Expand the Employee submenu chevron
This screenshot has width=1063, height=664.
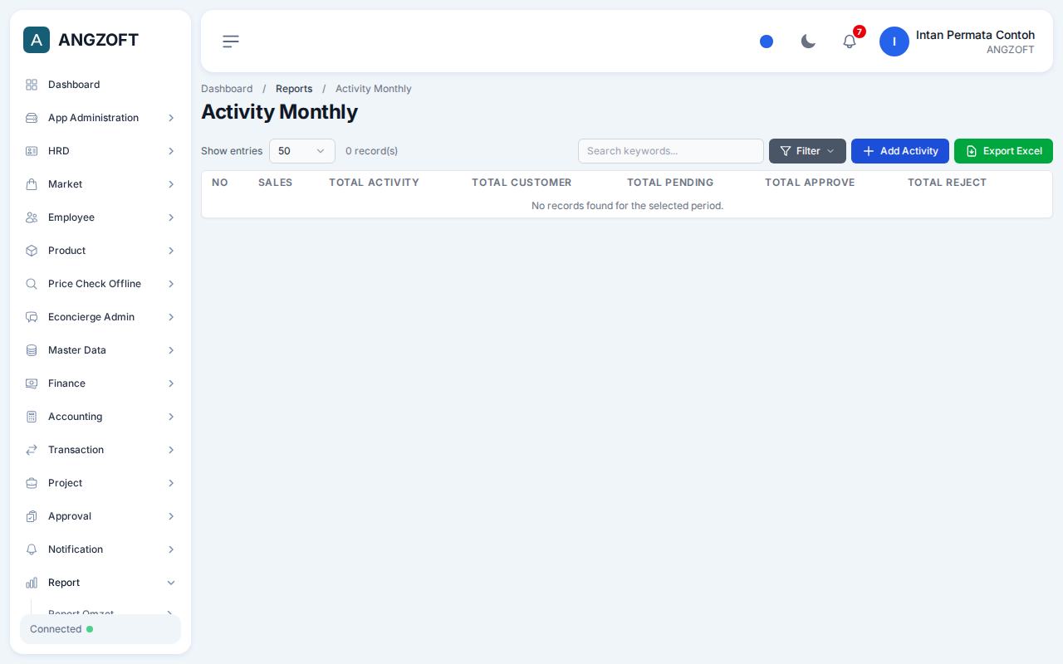click(171, 217)
